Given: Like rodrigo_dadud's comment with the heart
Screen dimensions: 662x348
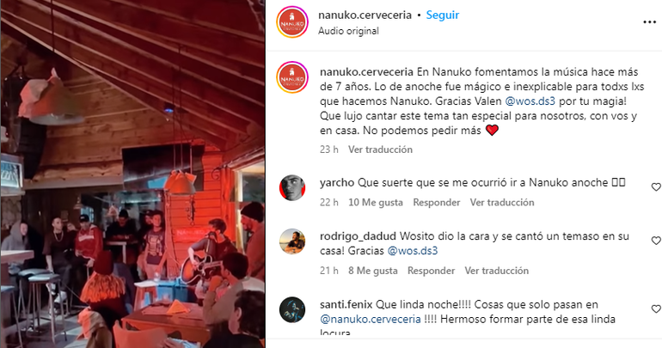Looking at the screenshot, I should [x=656, y=241].
